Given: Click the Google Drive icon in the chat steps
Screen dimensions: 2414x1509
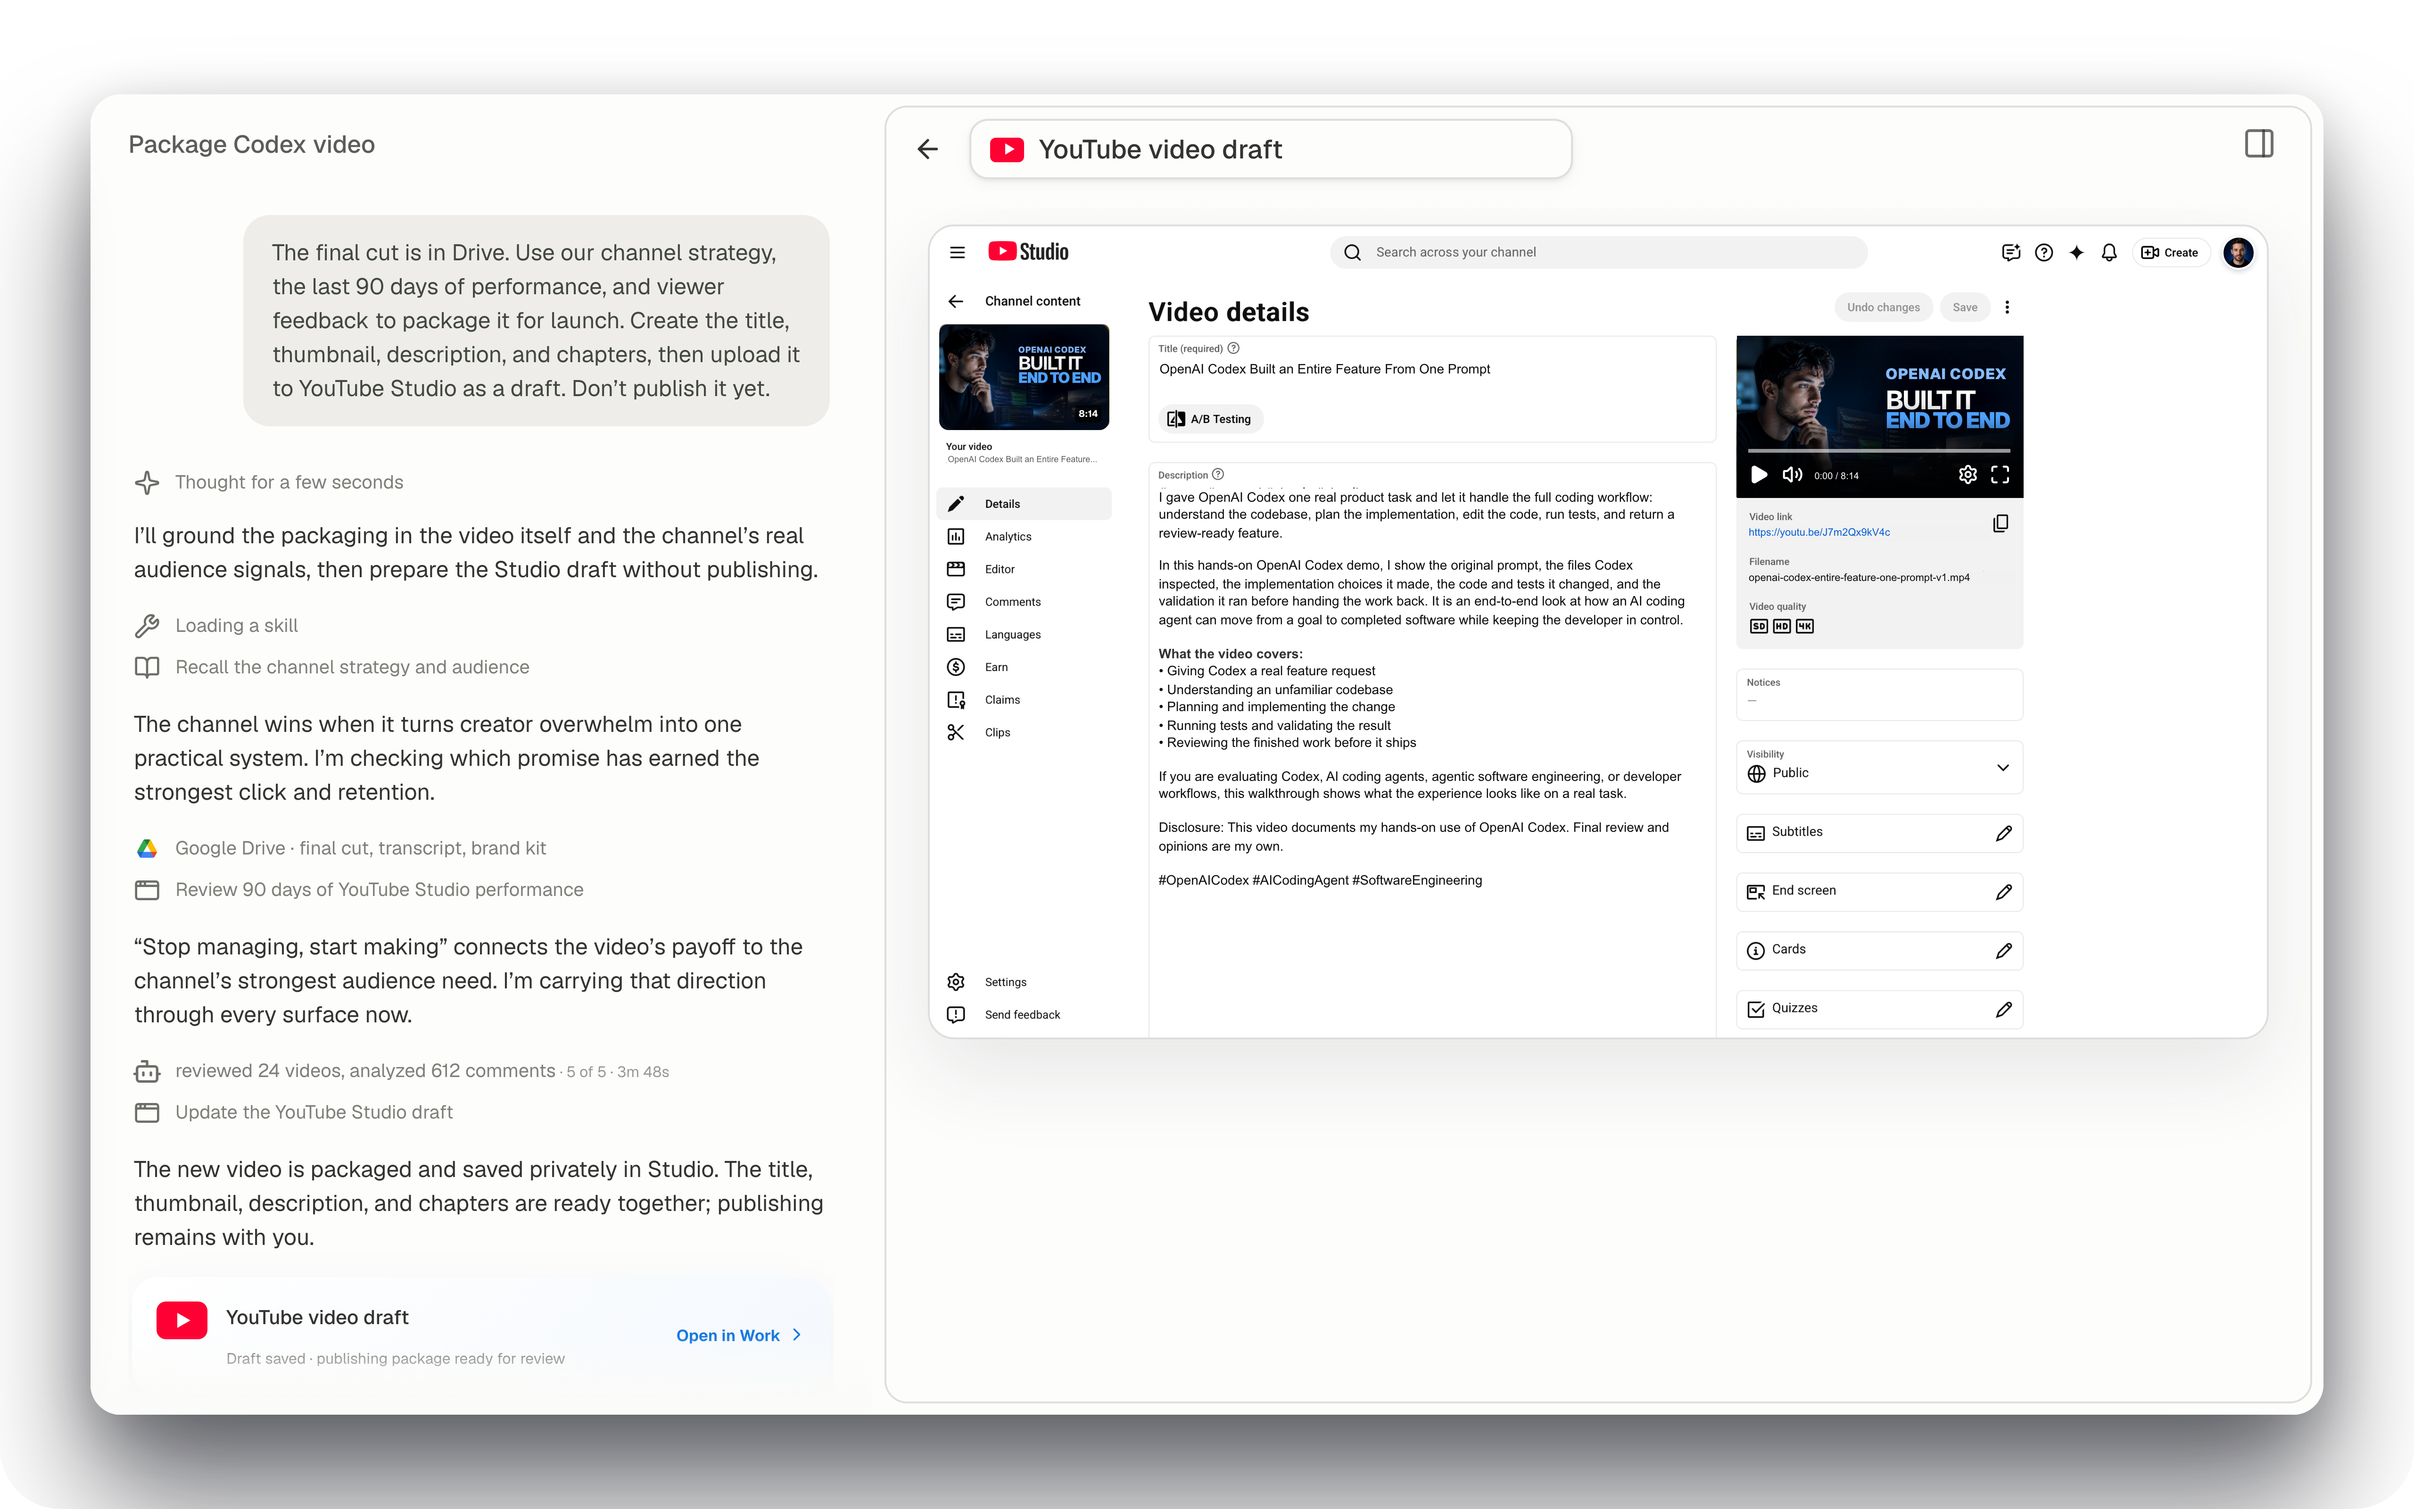Looking at the screenshot, I should click(147, 848).
